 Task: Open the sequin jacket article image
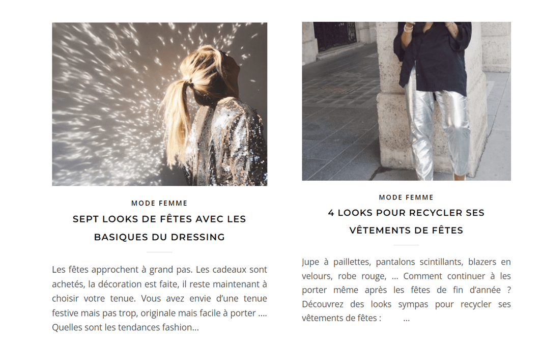click(x=159, y=104)
